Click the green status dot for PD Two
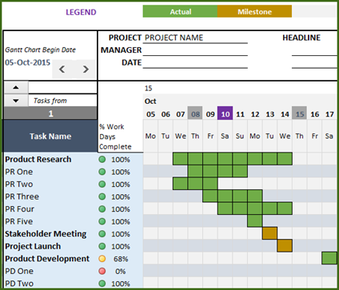 (x=102, y=284)
